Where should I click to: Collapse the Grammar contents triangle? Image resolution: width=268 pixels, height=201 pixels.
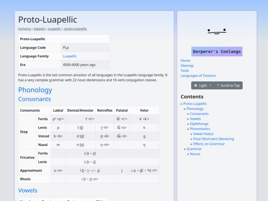[185, 149]
